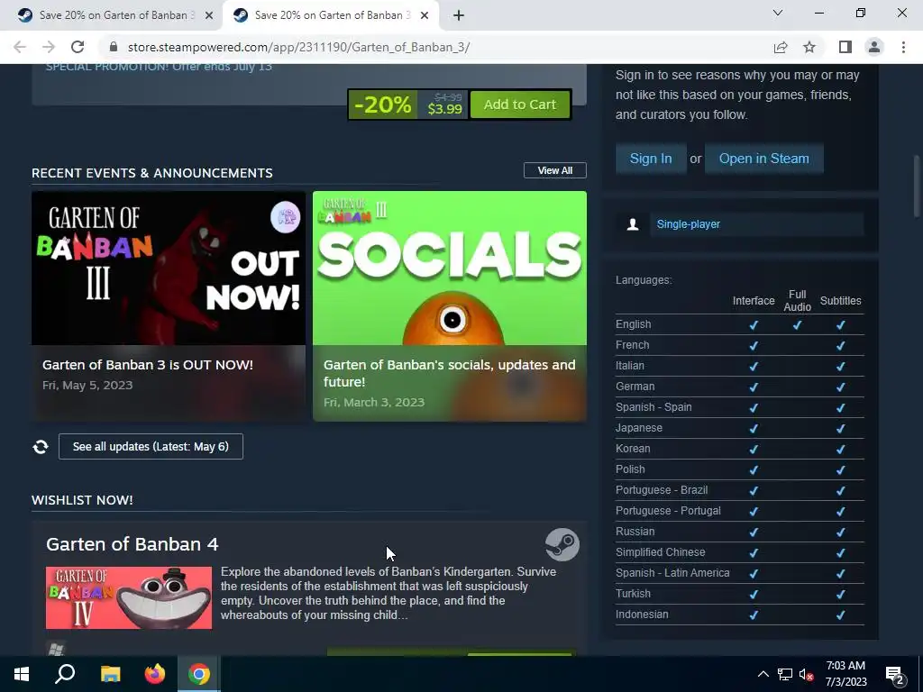Viewport: 923px width, 692px height.
Task: Open 'Garten of Banban's socials, updates and future!'
Action: (x=449, y=373)
